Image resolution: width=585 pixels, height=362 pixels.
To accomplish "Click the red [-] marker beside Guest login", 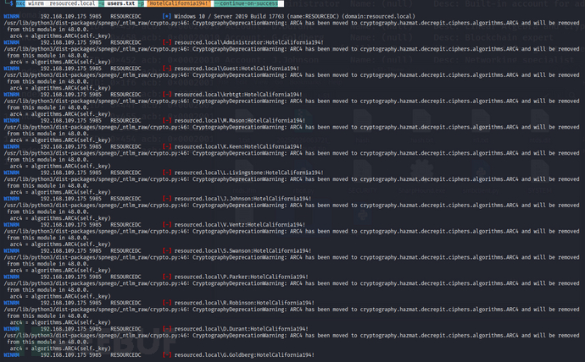I will pos(166,69).
